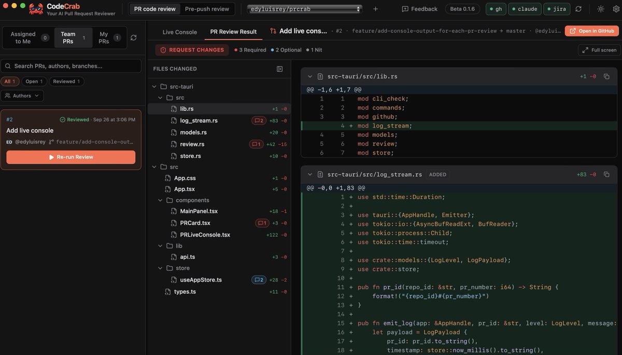Click the pull request icon beside Add live console title
Screen dimensions: 622x355
(x=273, y=31)
